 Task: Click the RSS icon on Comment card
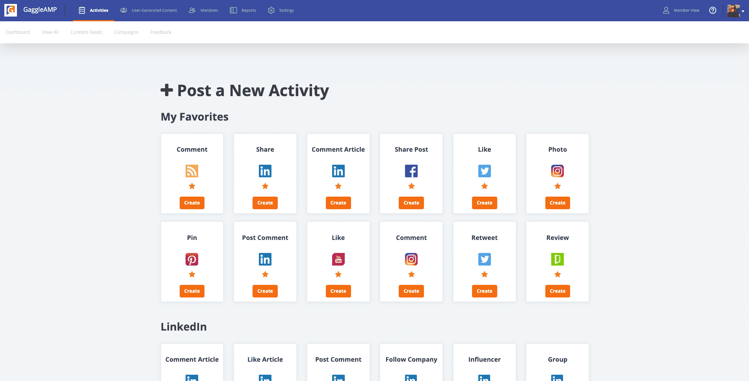pyautogui.click(x=192, y=171)
